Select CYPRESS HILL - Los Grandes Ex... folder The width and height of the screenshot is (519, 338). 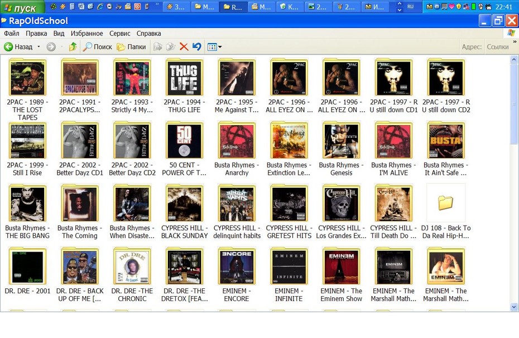pyautogui.click(x=341, y=212)
